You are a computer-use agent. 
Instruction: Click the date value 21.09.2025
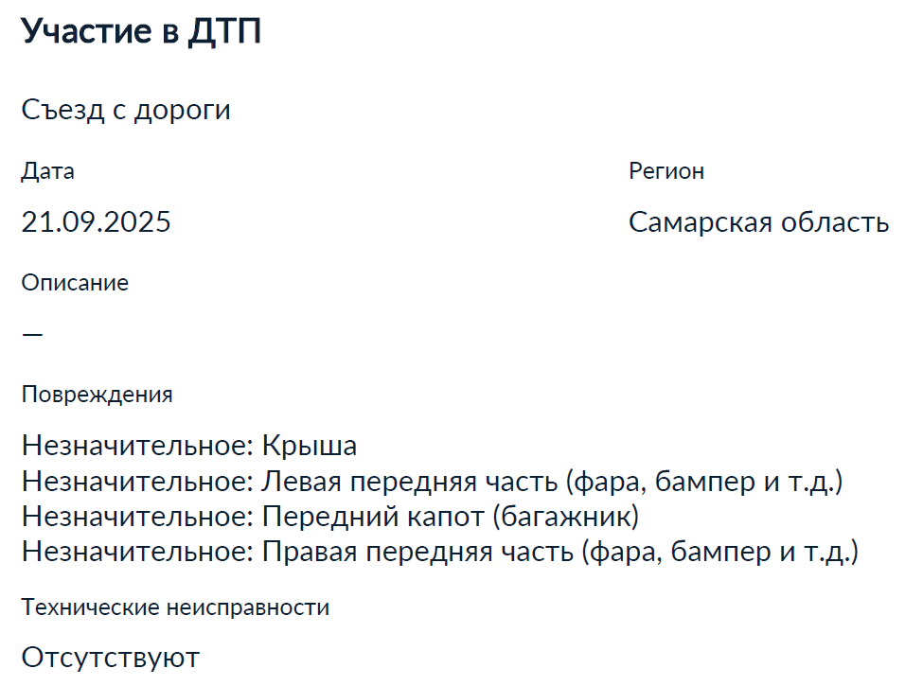tap(96, 222)
